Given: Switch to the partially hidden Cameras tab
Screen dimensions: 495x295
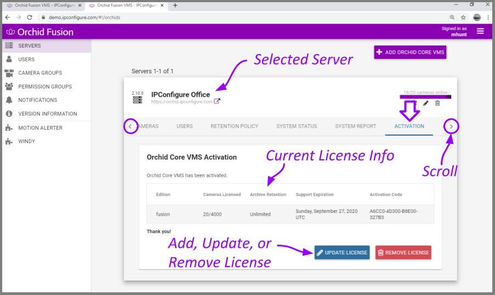Looking at the screenshot, I should pos(149,126).
